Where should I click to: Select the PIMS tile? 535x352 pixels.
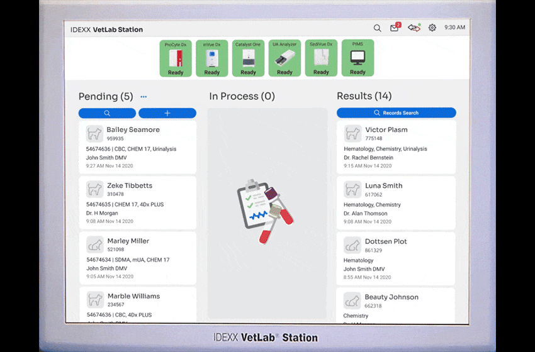tap(358, 58)
